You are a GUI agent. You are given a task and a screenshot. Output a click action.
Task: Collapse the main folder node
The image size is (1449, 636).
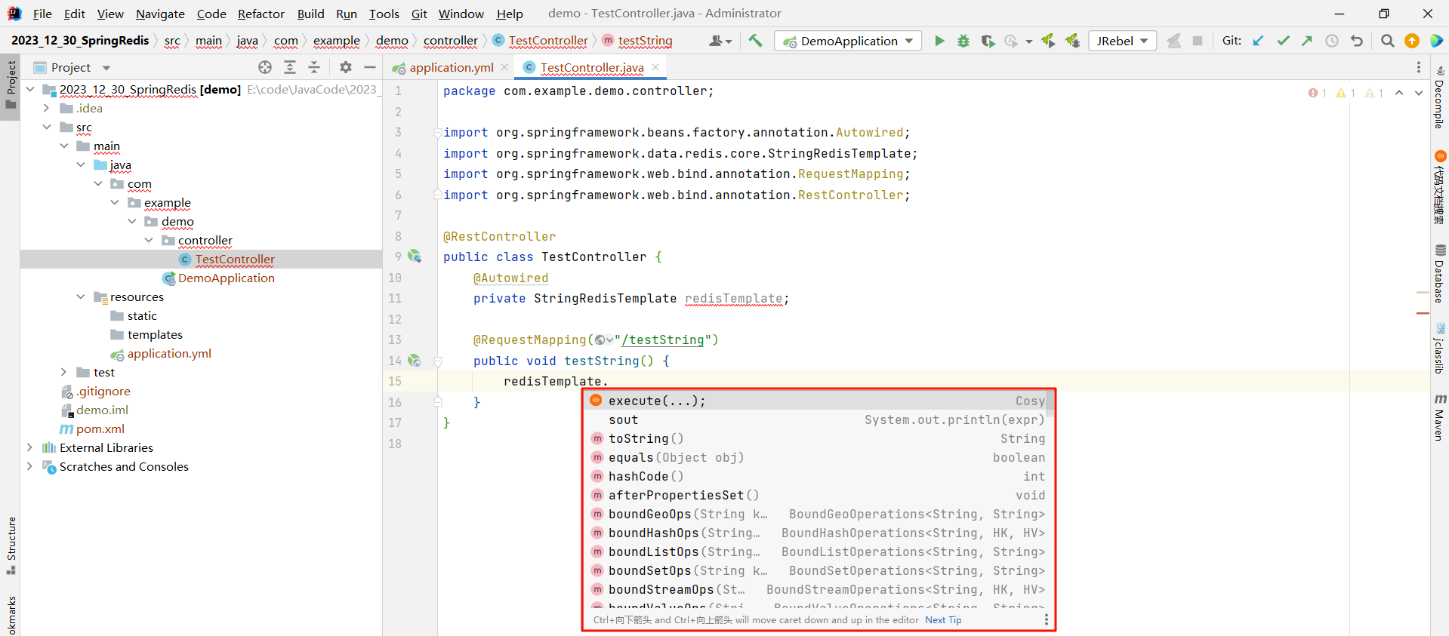coord(64,146)
